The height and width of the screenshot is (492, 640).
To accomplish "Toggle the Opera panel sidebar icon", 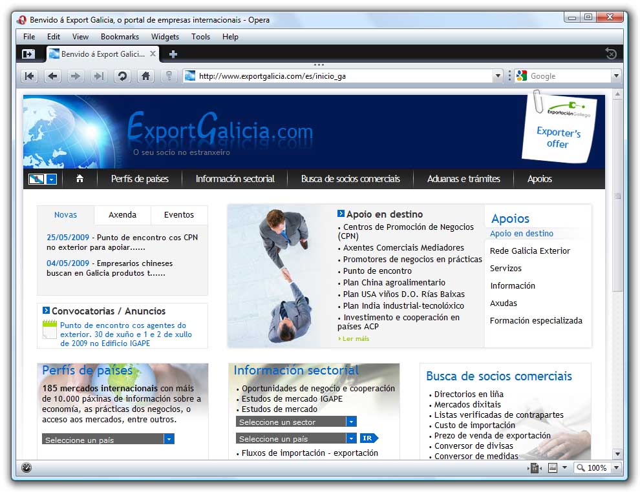I will tap(28, 54).
